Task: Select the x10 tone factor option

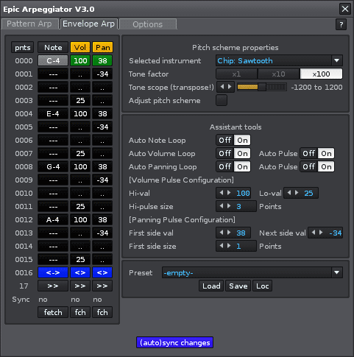Action: 279,74
